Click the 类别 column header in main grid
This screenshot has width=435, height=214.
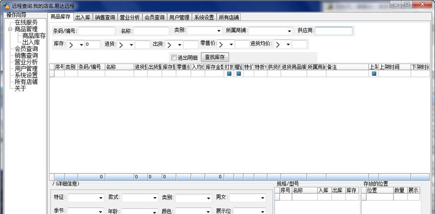coord(71,67)
